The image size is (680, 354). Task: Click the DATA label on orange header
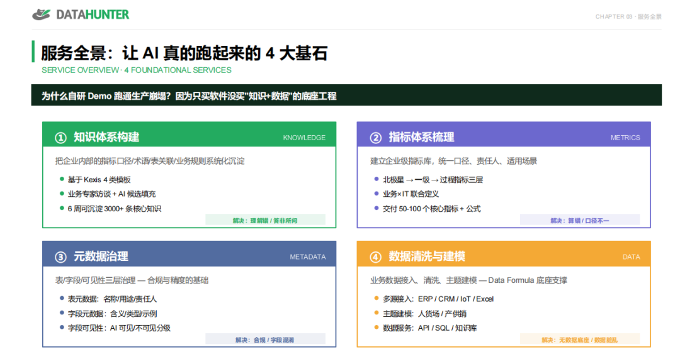click(x=631, y=257)
